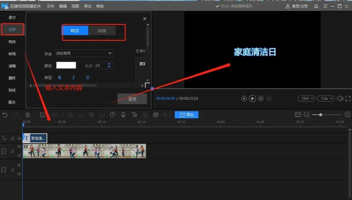The height and width of the screenshot is (200, 352).
Task: Click the undo arrow in timeline toolbar
Action: (5, 115)
